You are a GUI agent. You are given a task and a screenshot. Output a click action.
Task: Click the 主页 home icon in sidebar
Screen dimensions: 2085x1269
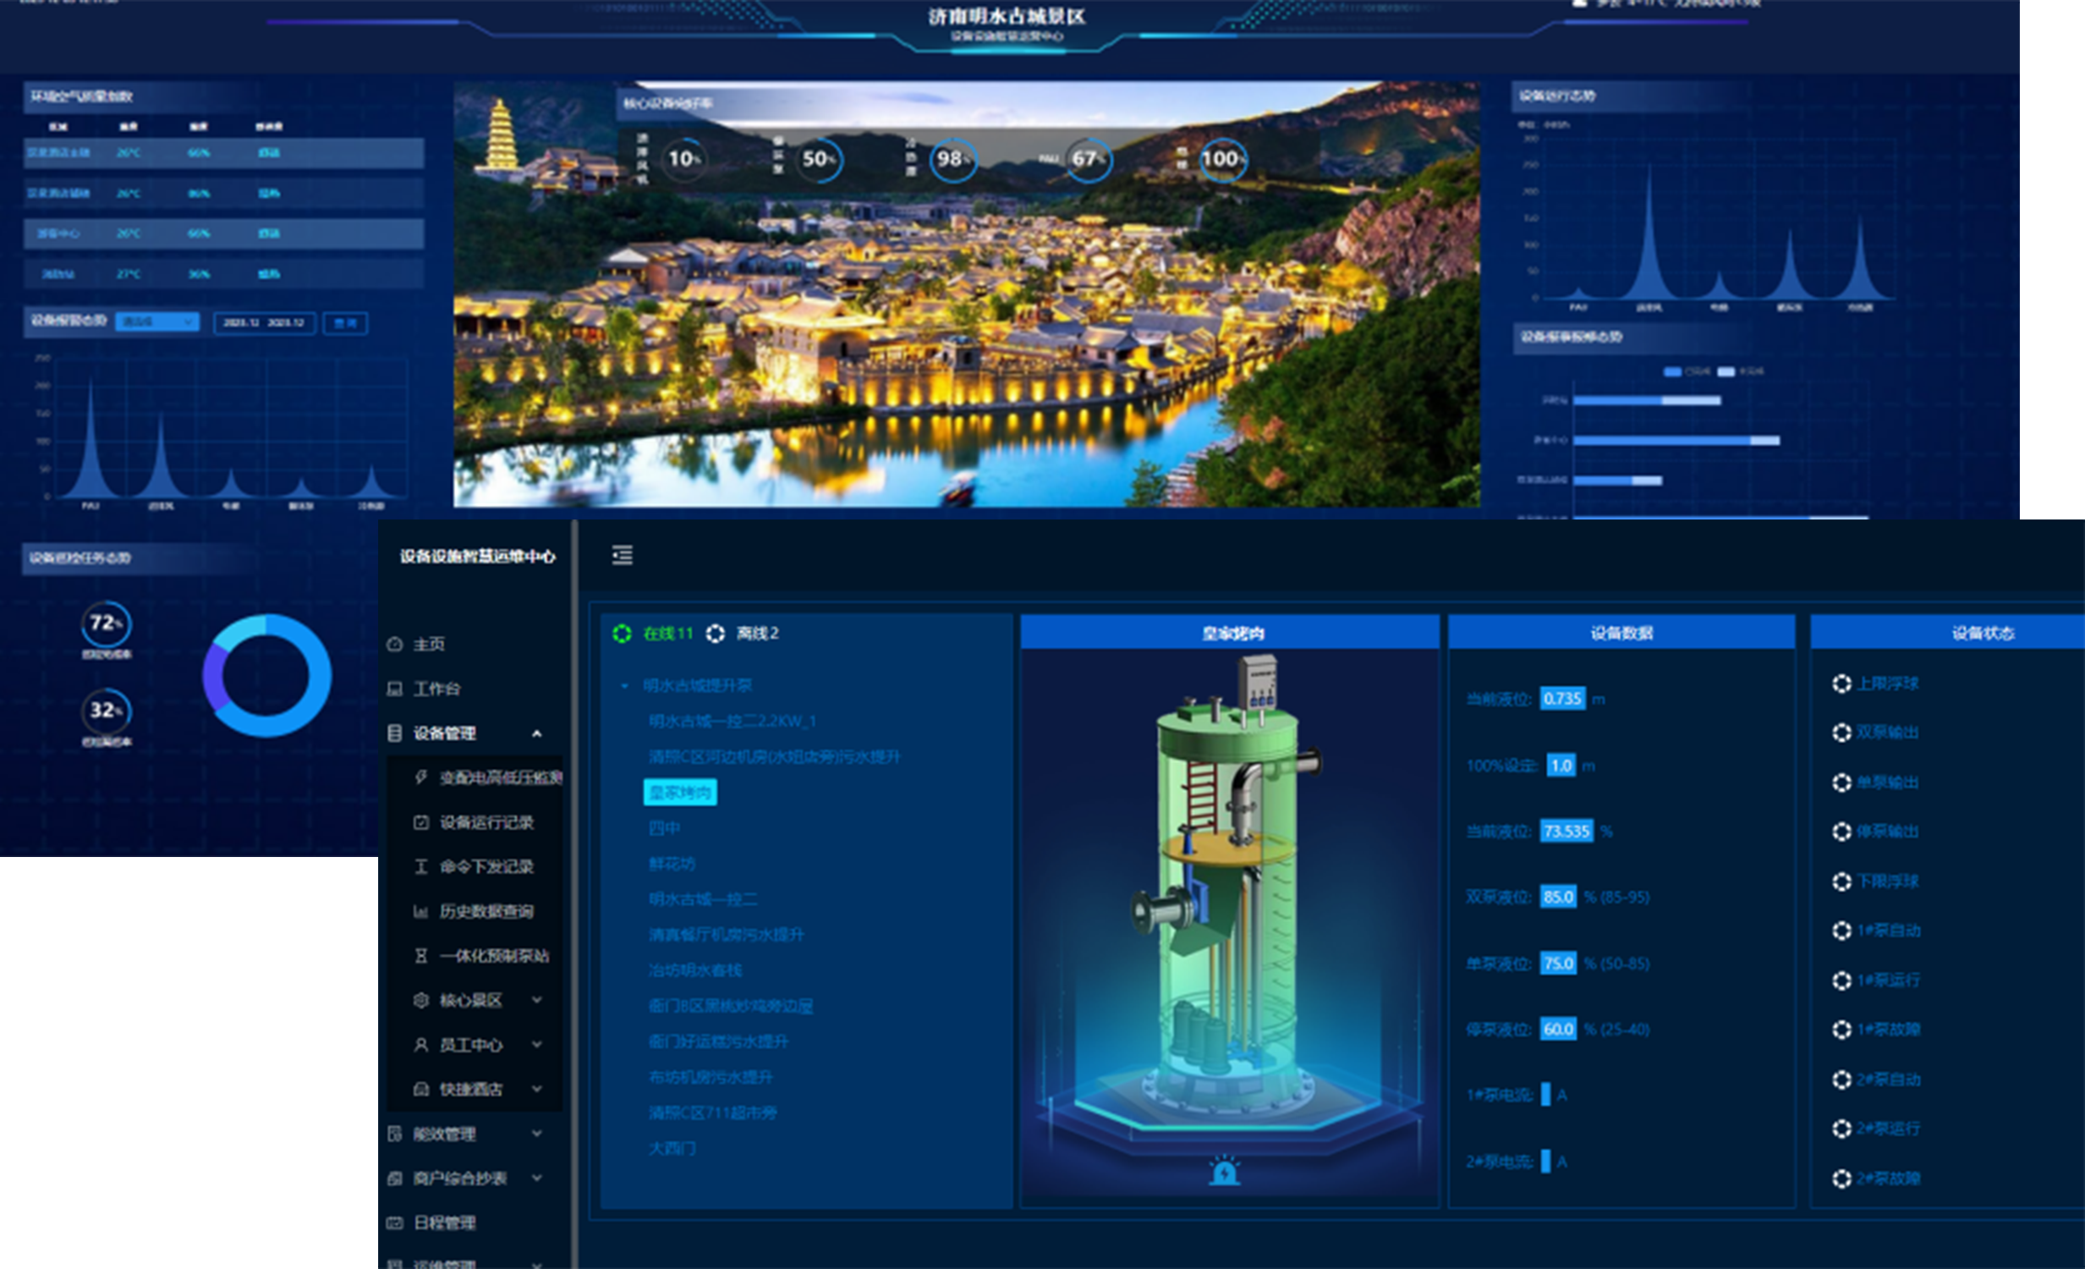point(394,645)
